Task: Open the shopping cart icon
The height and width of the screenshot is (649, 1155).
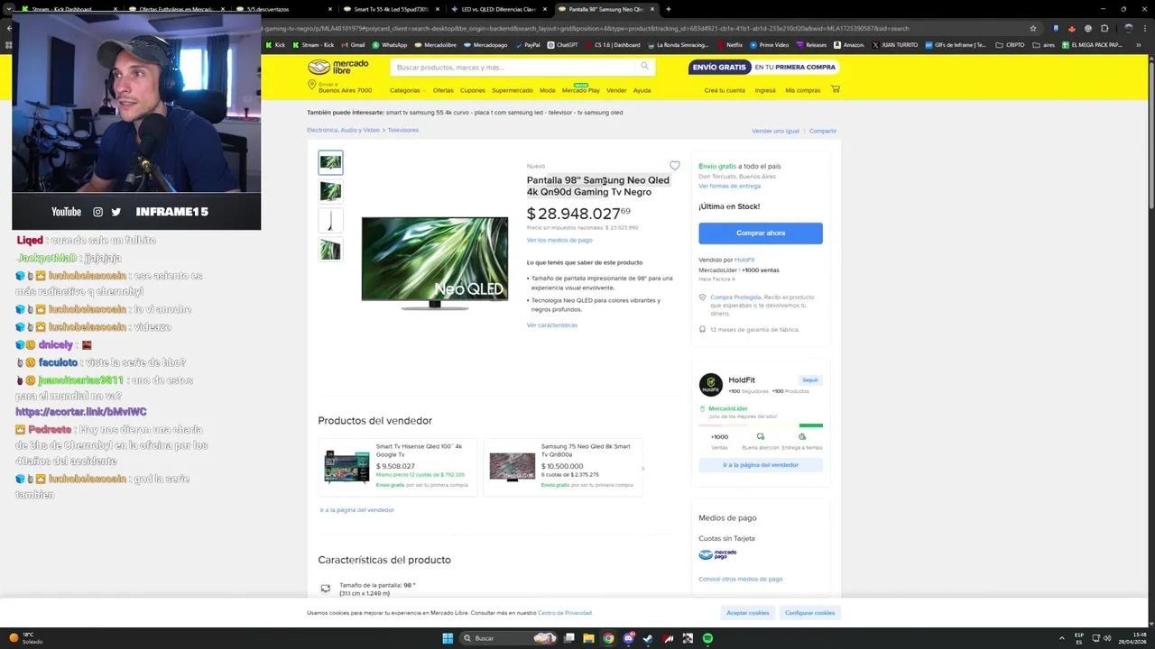Action: click(x=836, y=89)
